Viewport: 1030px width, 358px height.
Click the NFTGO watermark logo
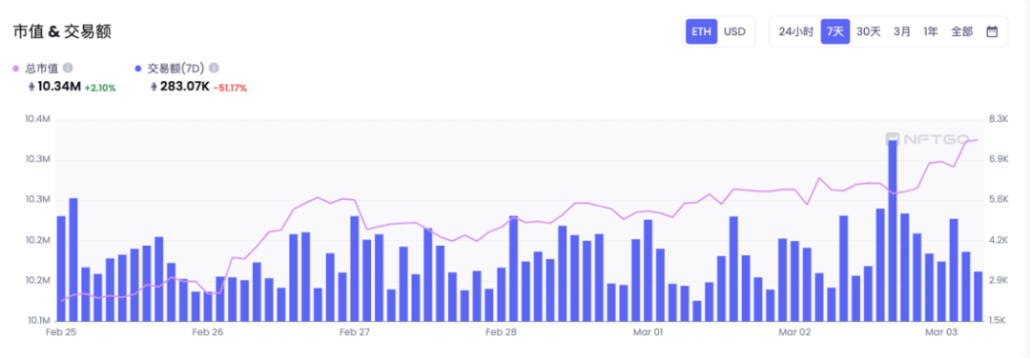(927, 139)
